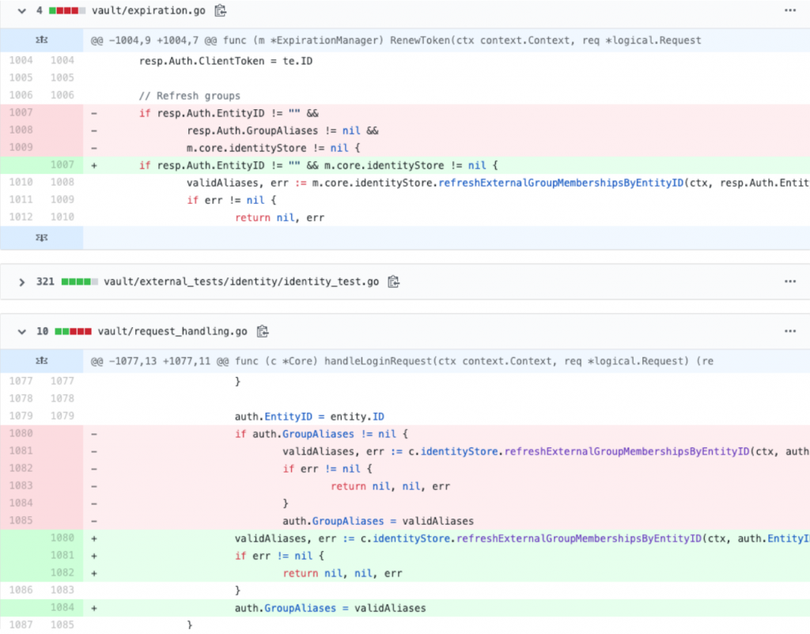Viewport: 810px width, 634px height.
Task: Open the options menu for request_handling.go
Action: point(789,331)
